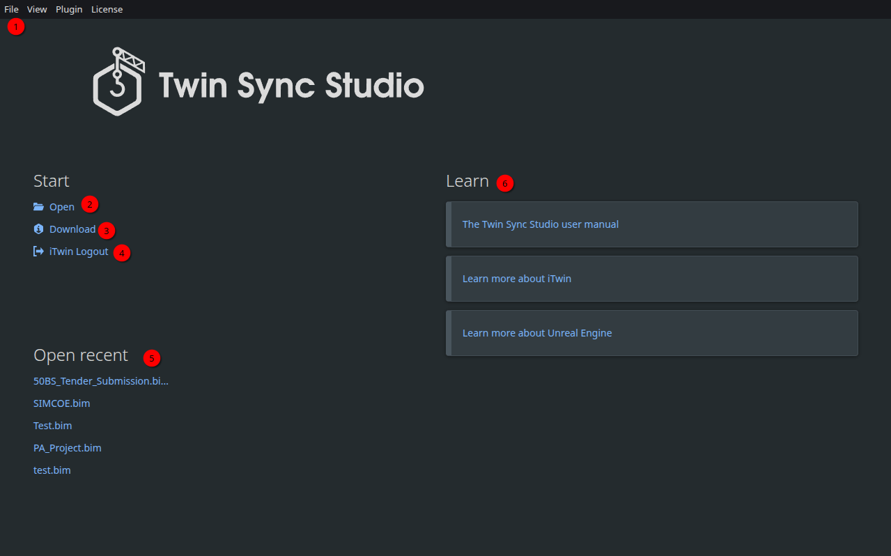Click the Open recent section heading
891x556 pixels.
80,355
